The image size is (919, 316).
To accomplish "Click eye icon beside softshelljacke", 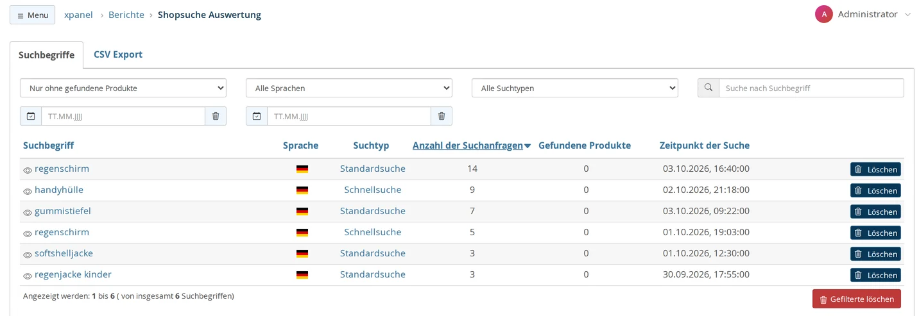I will point(28,255).
